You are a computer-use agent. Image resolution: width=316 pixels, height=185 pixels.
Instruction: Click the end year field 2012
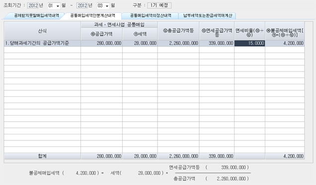click(x=82, y=5)
